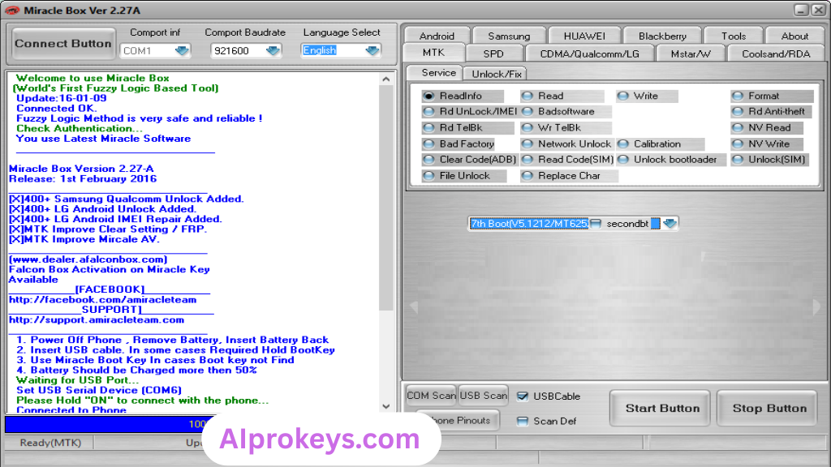Switch to the Samsung tab
The height and width of the screenshot is (467, 831).
509,36
